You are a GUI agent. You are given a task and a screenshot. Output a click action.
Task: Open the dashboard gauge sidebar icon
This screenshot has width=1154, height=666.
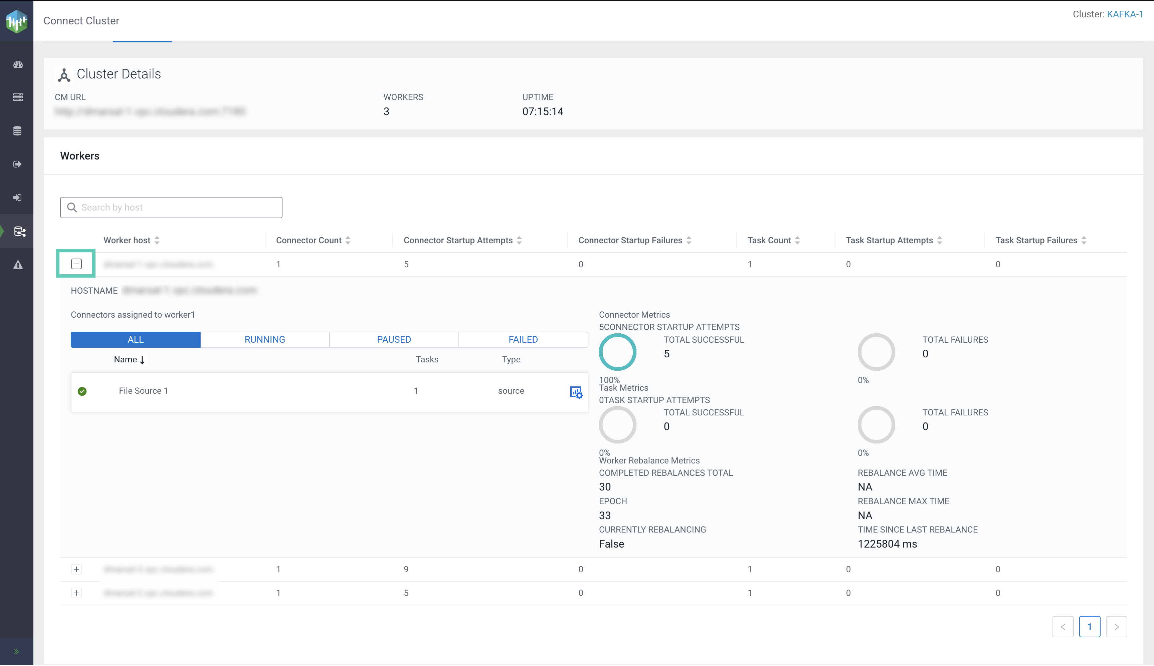click(x=18, y=64)
